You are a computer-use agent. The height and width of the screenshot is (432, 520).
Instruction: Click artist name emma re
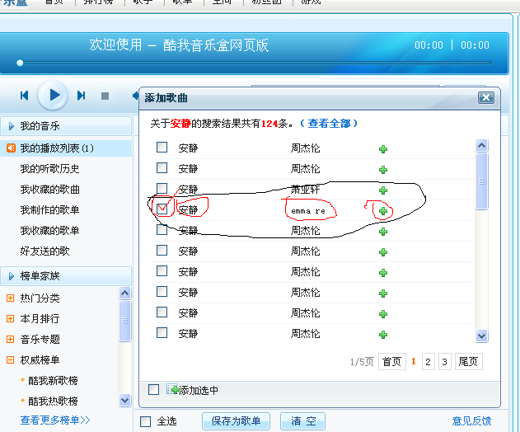point(308,211)
